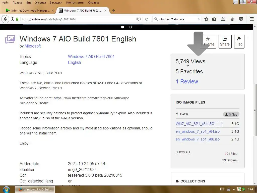257x193 pixels.
Task: Open the bookmarks list icon
Action: [x=214, y=19]
